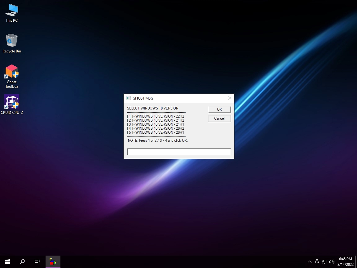This screenshot has height=268, width=357.
Task: Select the Ghost Toolbox desktop shortcut
Action: tap(11, 77)
